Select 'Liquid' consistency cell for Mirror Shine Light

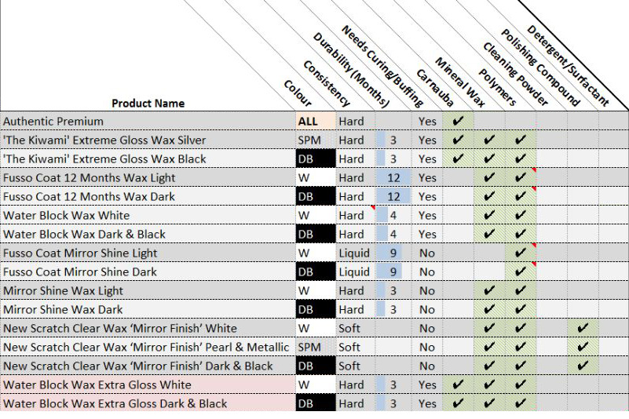pos(354,253)
